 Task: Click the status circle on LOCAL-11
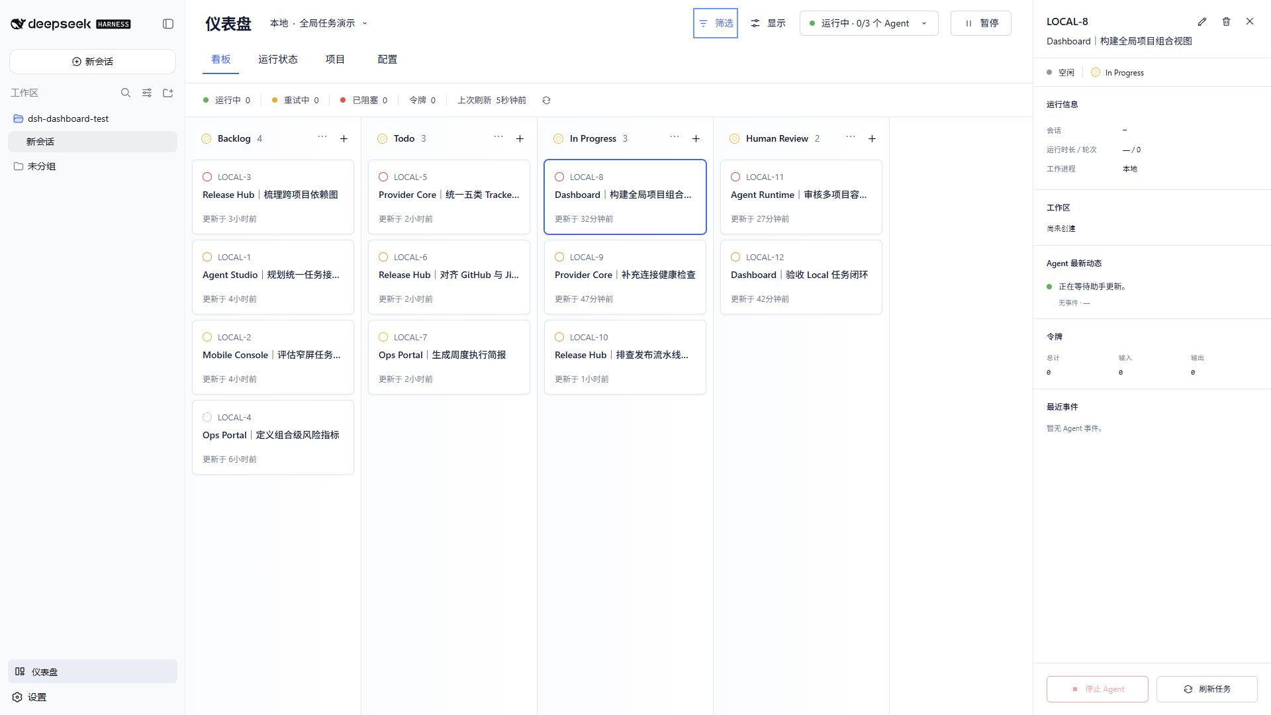click(x=735, y=177)
